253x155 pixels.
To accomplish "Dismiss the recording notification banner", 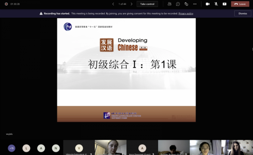I will (243, 14).
